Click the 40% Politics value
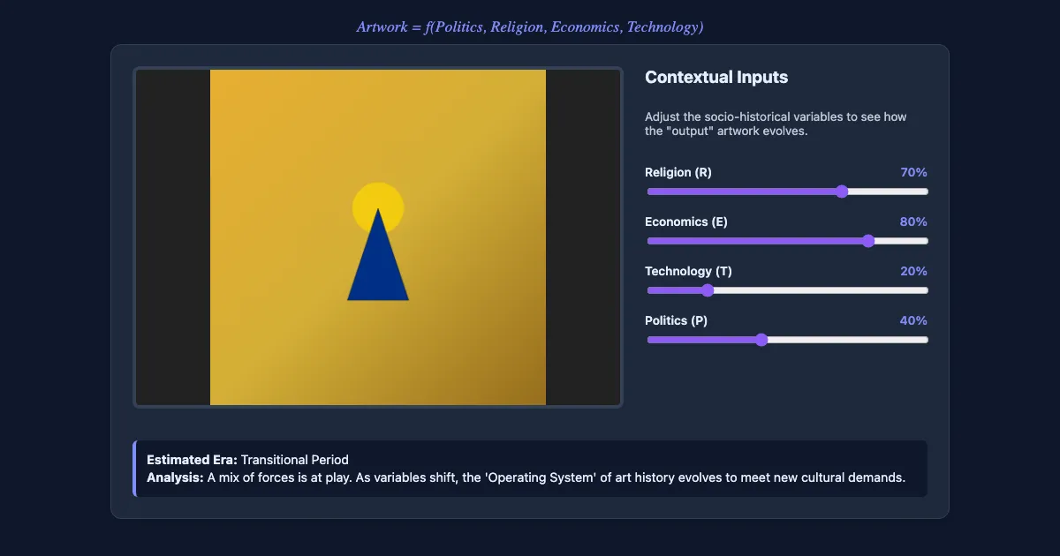1060x556 pixels. pos(913,320)
